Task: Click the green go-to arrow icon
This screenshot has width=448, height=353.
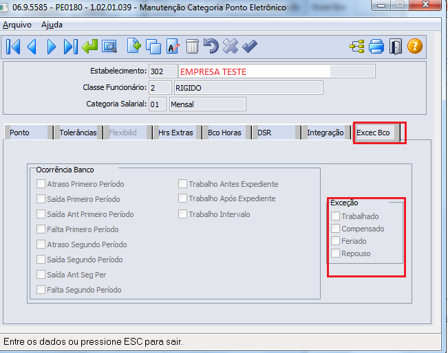Action: [x=89, y=47]
